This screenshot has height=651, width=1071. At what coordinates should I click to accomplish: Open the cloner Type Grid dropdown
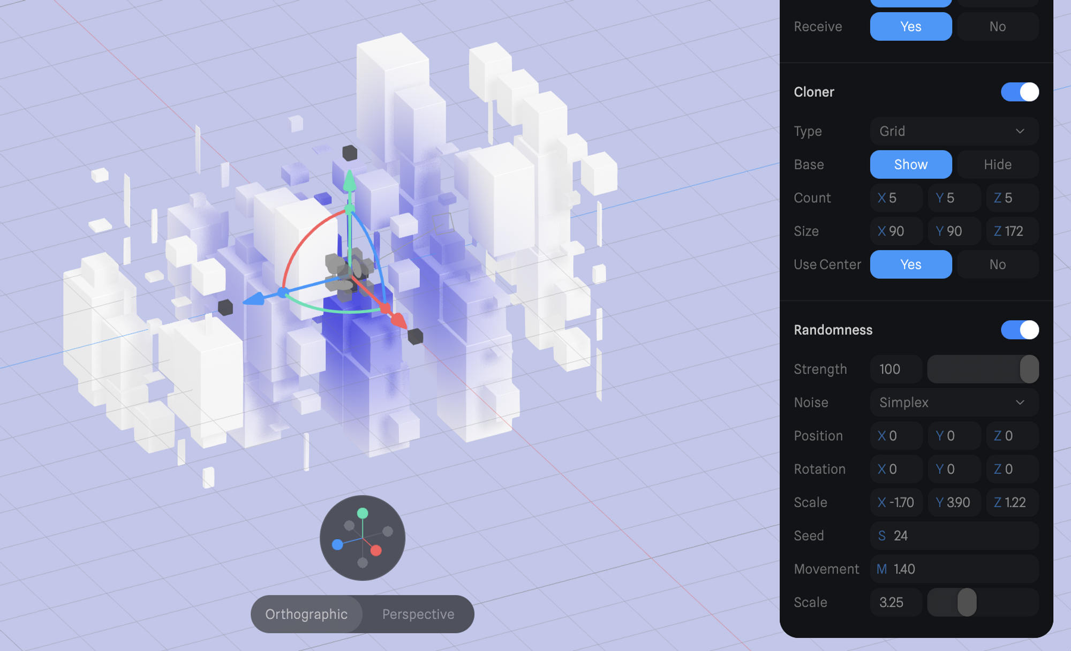tap(954, 131)
